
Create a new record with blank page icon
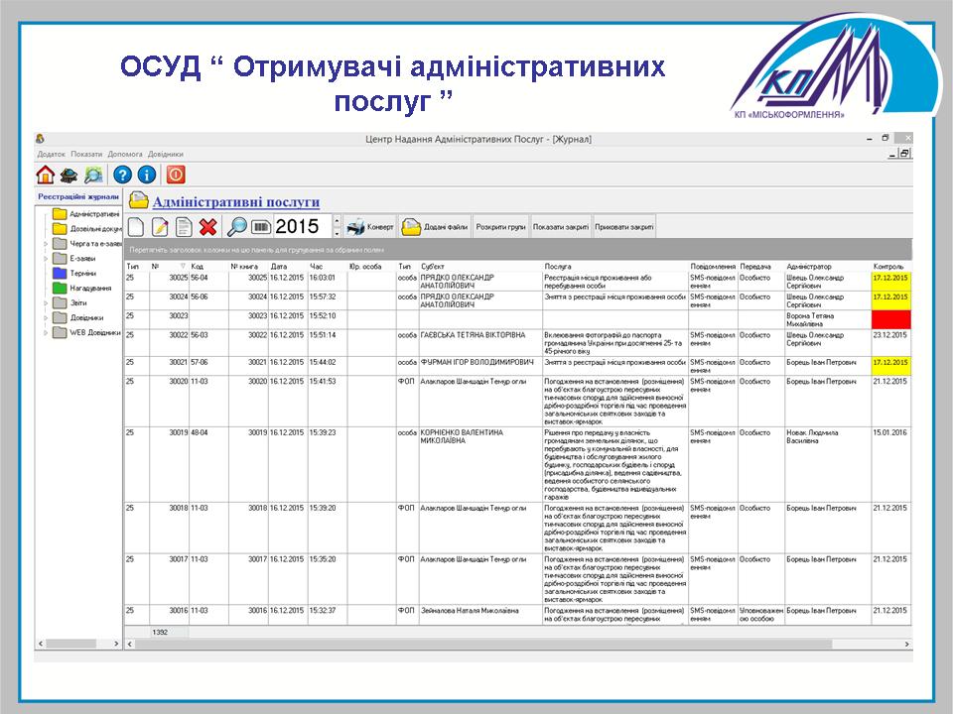pos(136,227)
